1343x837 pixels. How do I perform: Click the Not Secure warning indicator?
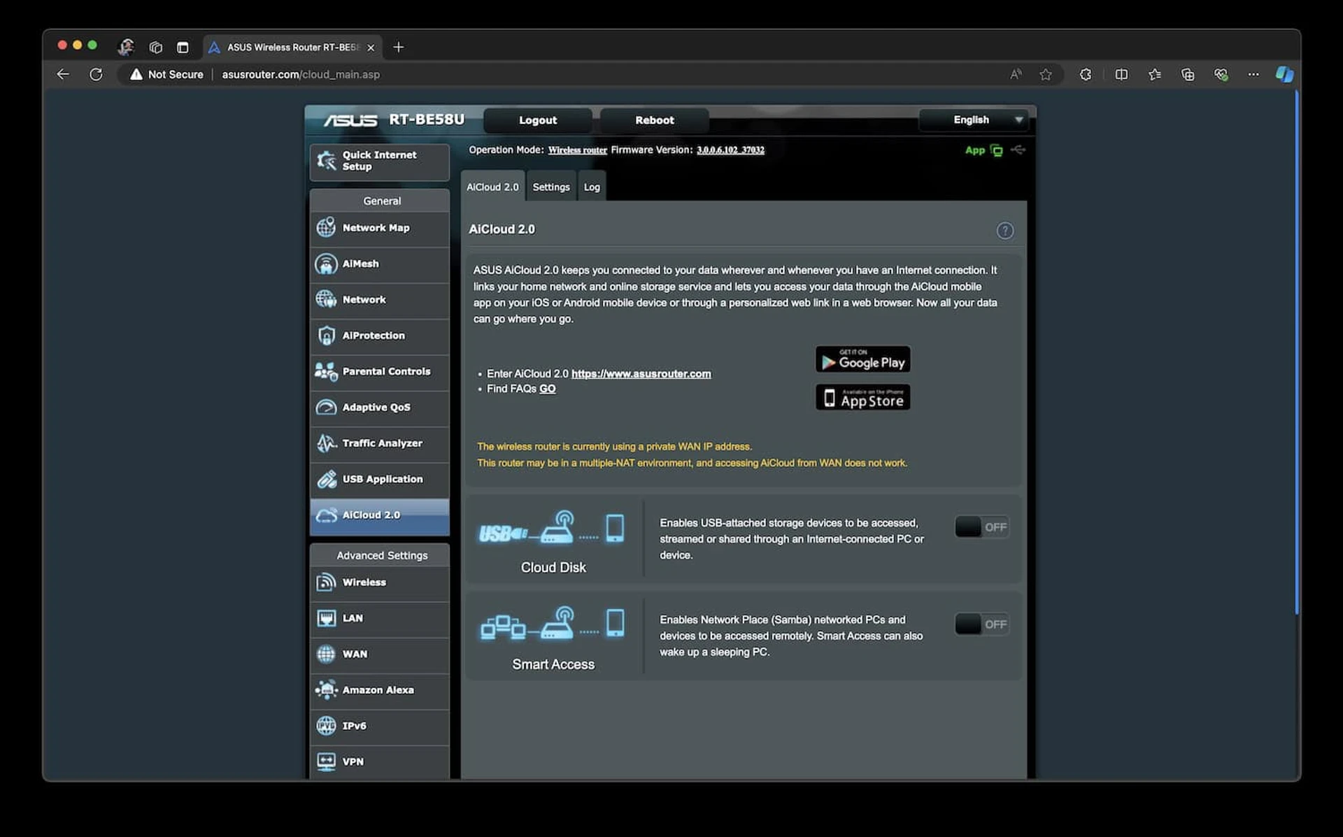click(x=166, y=74)
